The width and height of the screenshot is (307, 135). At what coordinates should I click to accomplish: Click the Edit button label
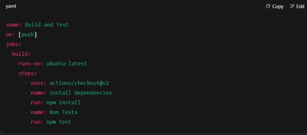[x=301, y=6]
